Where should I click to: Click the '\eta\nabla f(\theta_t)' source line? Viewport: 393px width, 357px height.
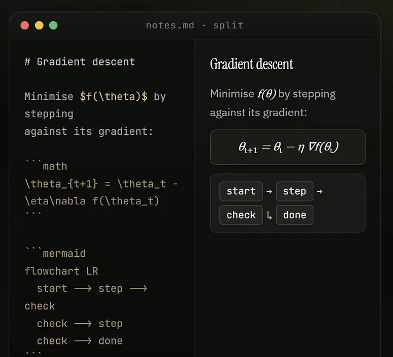click(92, 201)
